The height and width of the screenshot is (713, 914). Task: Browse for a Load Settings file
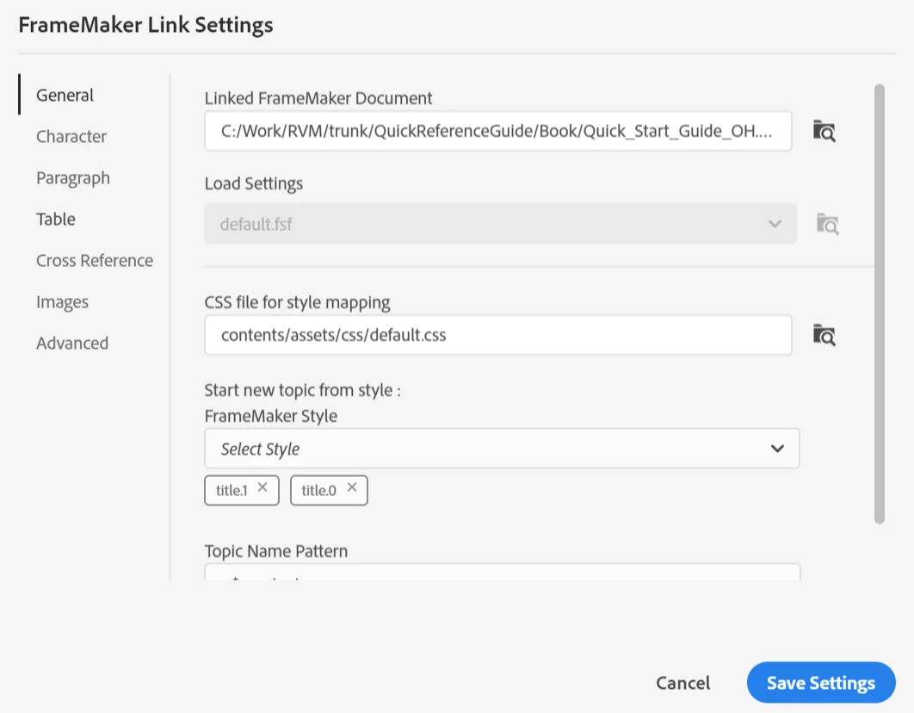click(827, 224)
